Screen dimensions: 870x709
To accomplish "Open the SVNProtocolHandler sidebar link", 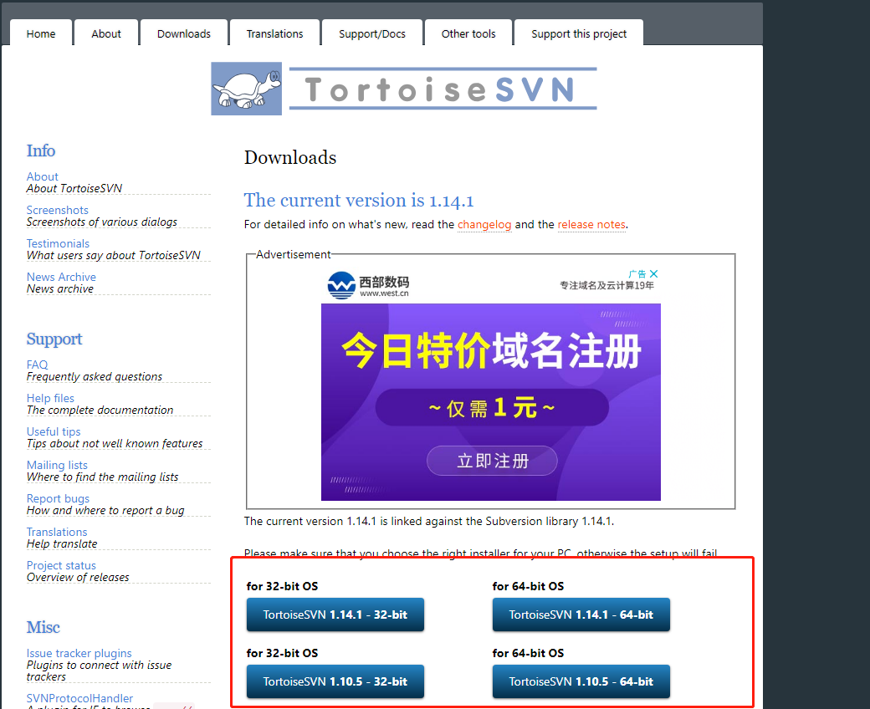I will point(79,698).
